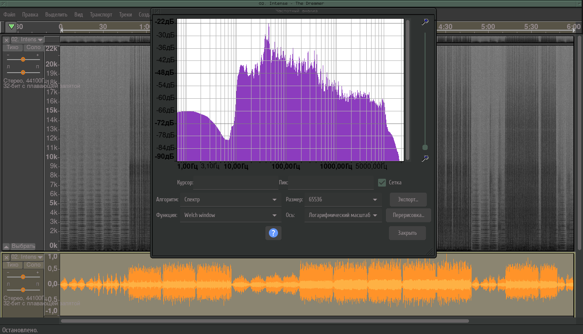
Task: Click the lower track gain slider knob
Action: (x=23, y=277)
